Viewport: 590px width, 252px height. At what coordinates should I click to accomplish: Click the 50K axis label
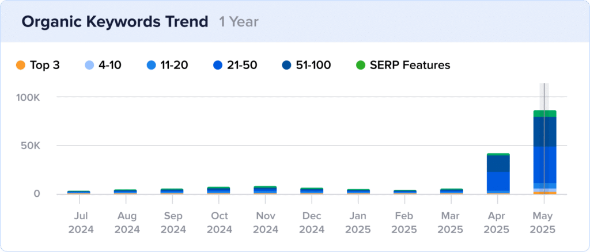[31, 146]
